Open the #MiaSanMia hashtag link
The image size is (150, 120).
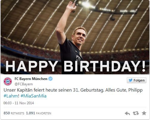pos(34,96)
